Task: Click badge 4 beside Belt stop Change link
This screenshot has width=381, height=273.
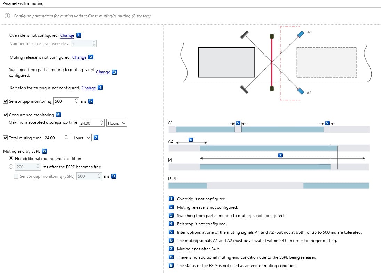Action: [100, 88]
